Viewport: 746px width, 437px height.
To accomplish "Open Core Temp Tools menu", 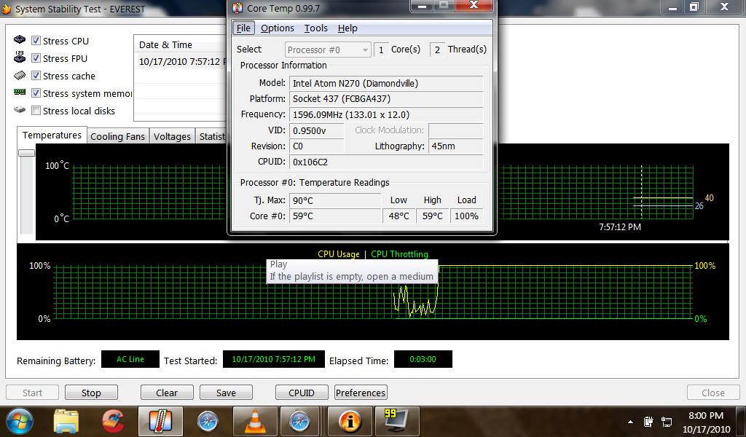I will click(316, 28).
